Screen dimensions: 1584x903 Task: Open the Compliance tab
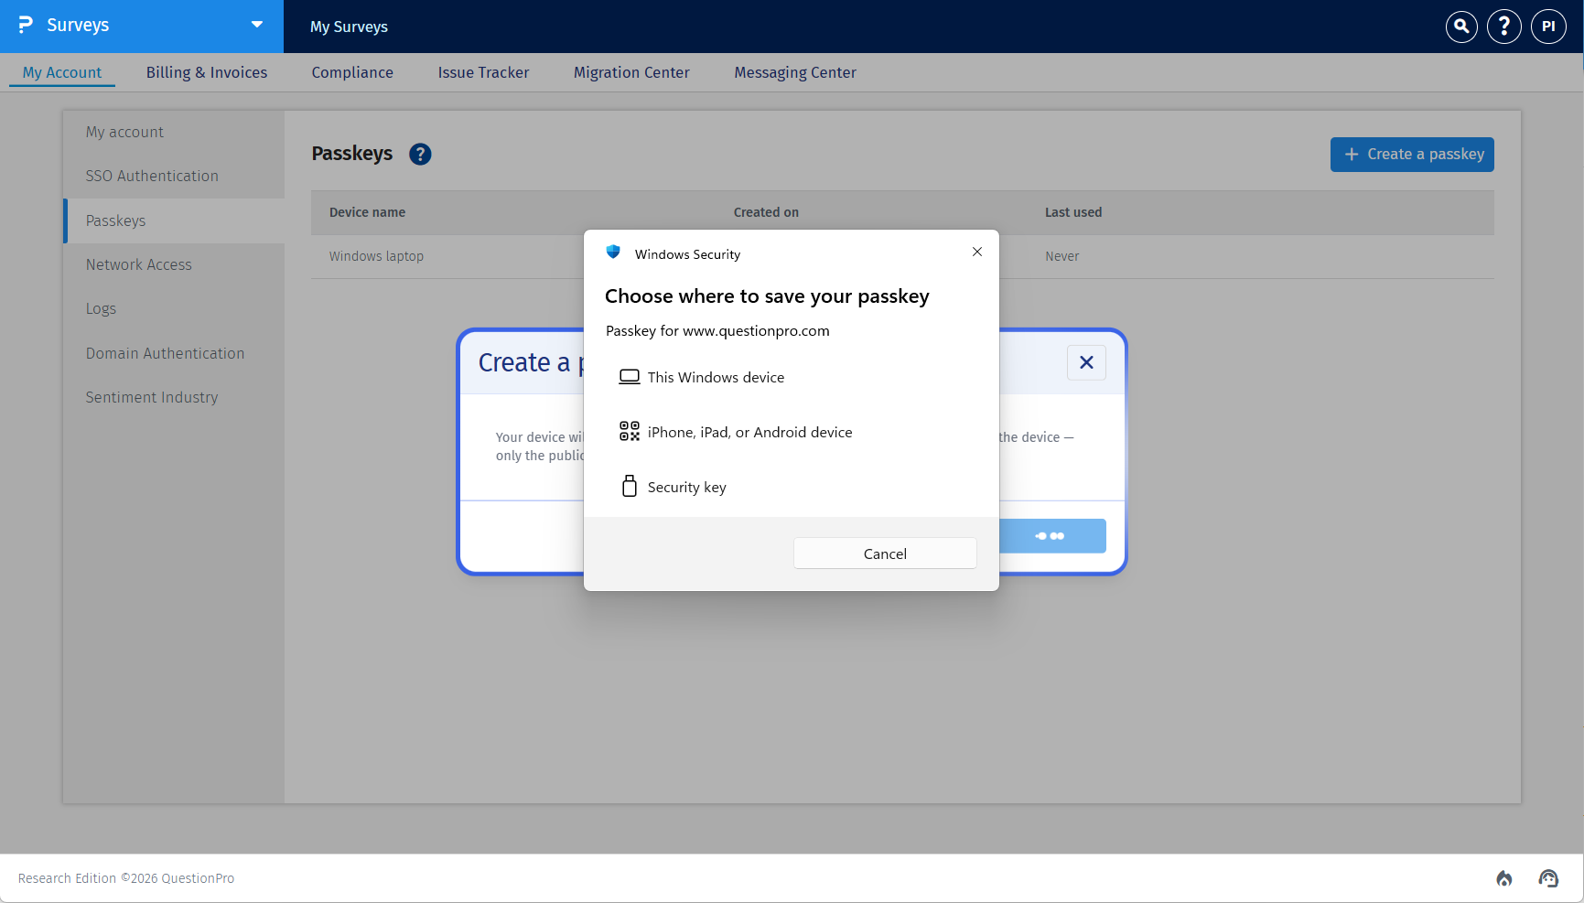pos(352,72)
